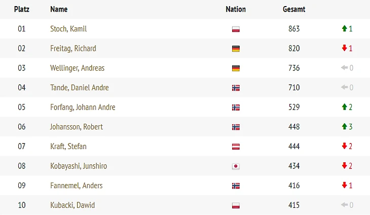This screenshot has width=370, height=215.
Task: Click the Nation column header
Action: coord(236,9)
